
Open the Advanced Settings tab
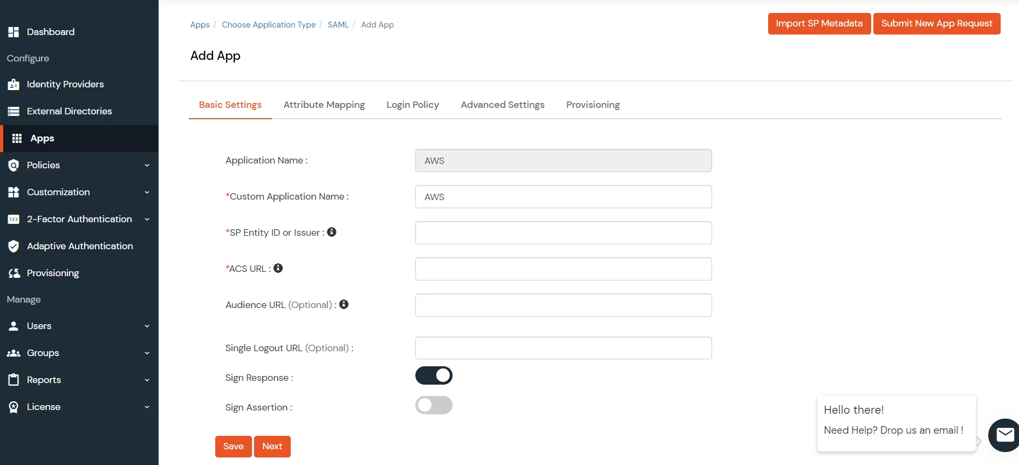point(503,105)
